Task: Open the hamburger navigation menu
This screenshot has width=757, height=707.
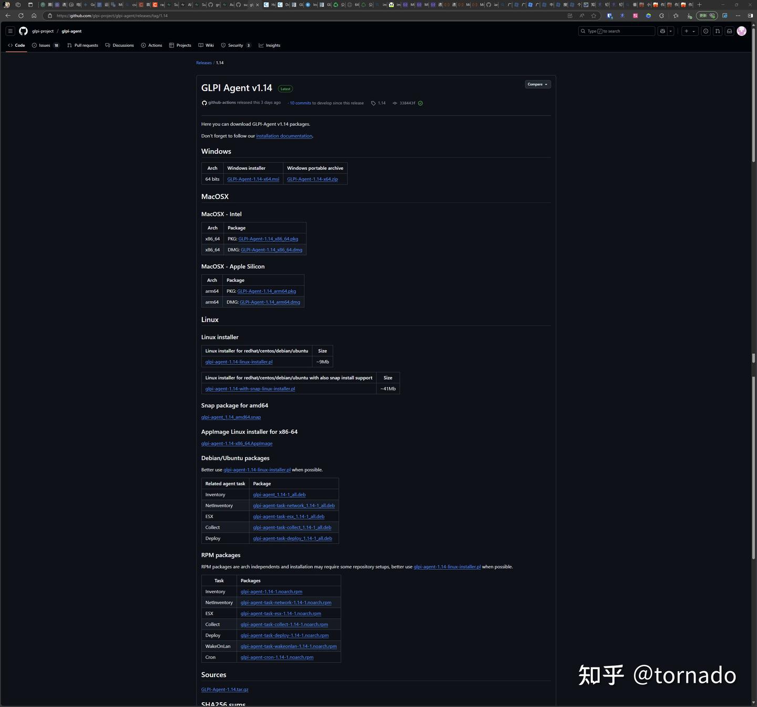Action: point(10,30)
